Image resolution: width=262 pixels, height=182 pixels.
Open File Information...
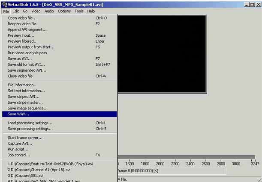pyautogui.click(x=60, y=85)
